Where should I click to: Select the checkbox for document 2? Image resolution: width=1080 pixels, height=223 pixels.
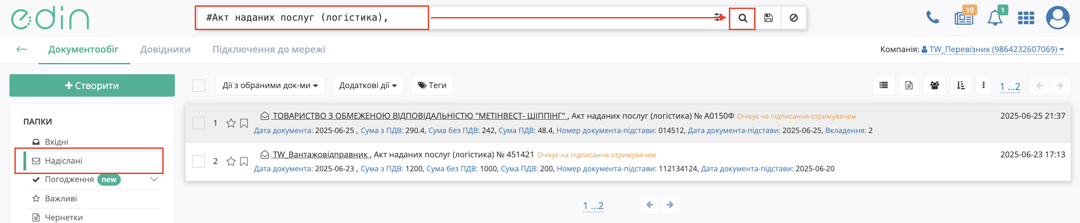coord(199,161)
